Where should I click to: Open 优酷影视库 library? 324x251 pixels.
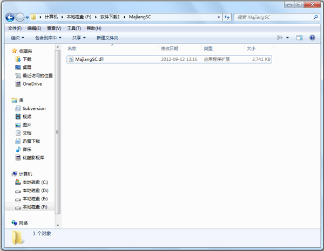[x=33, y=157]
